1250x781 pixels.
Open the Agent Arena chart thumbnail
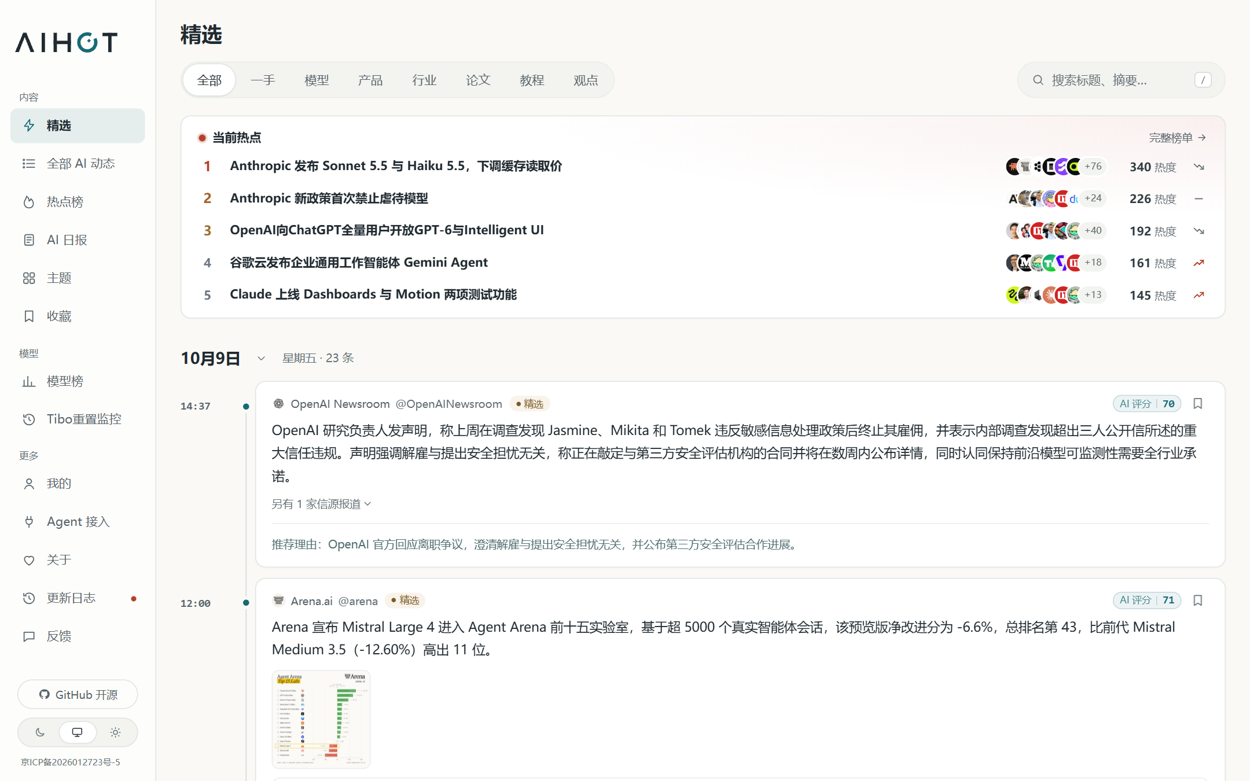click(321, 719)
